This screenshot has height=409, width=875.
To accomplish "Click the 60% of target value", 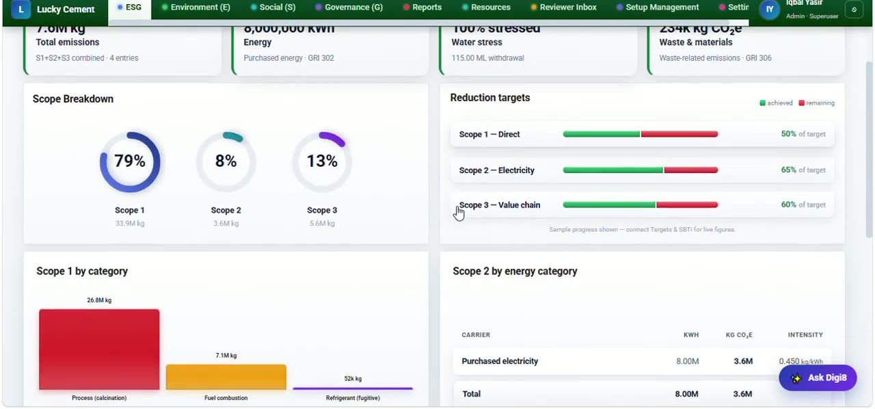I will coord(803,204).
